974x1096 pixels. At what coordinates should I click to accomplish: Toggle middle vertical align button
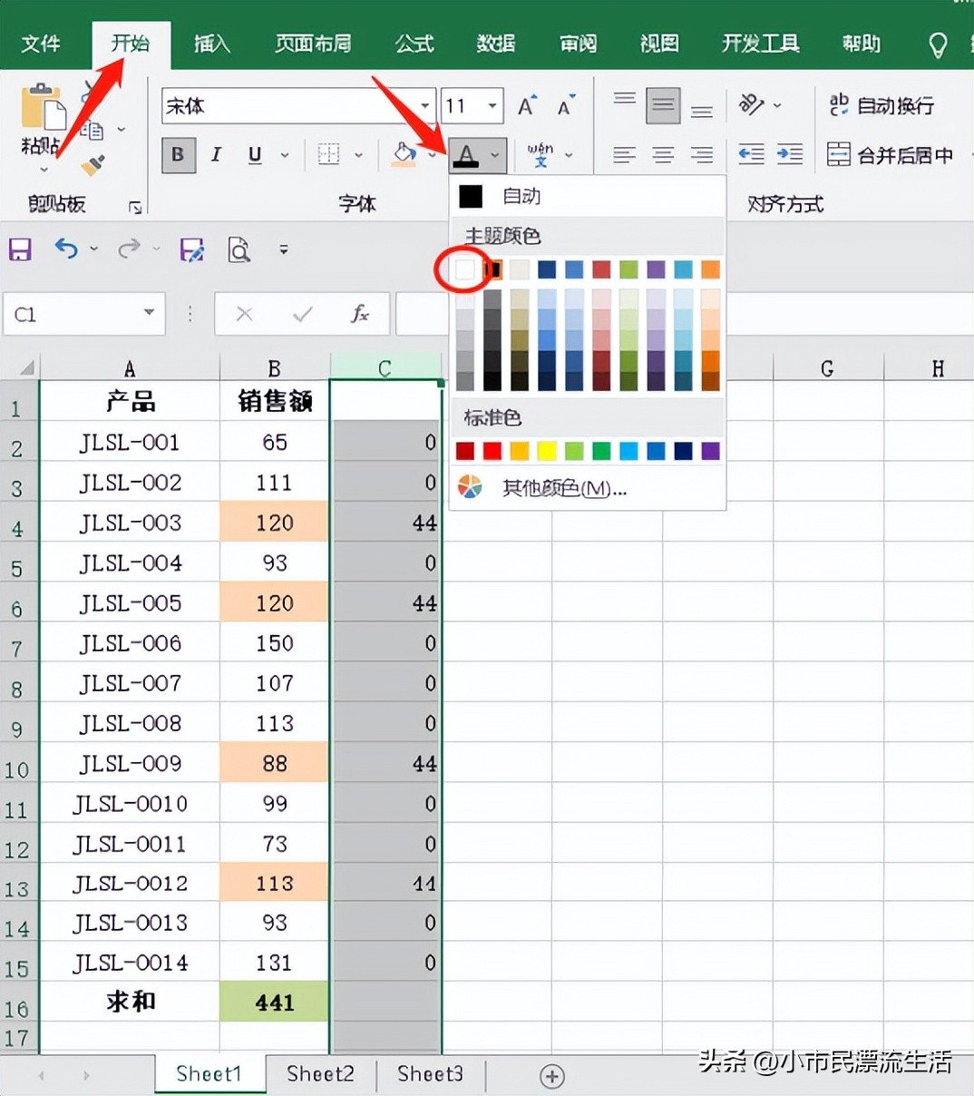click(x=663, y=106)
